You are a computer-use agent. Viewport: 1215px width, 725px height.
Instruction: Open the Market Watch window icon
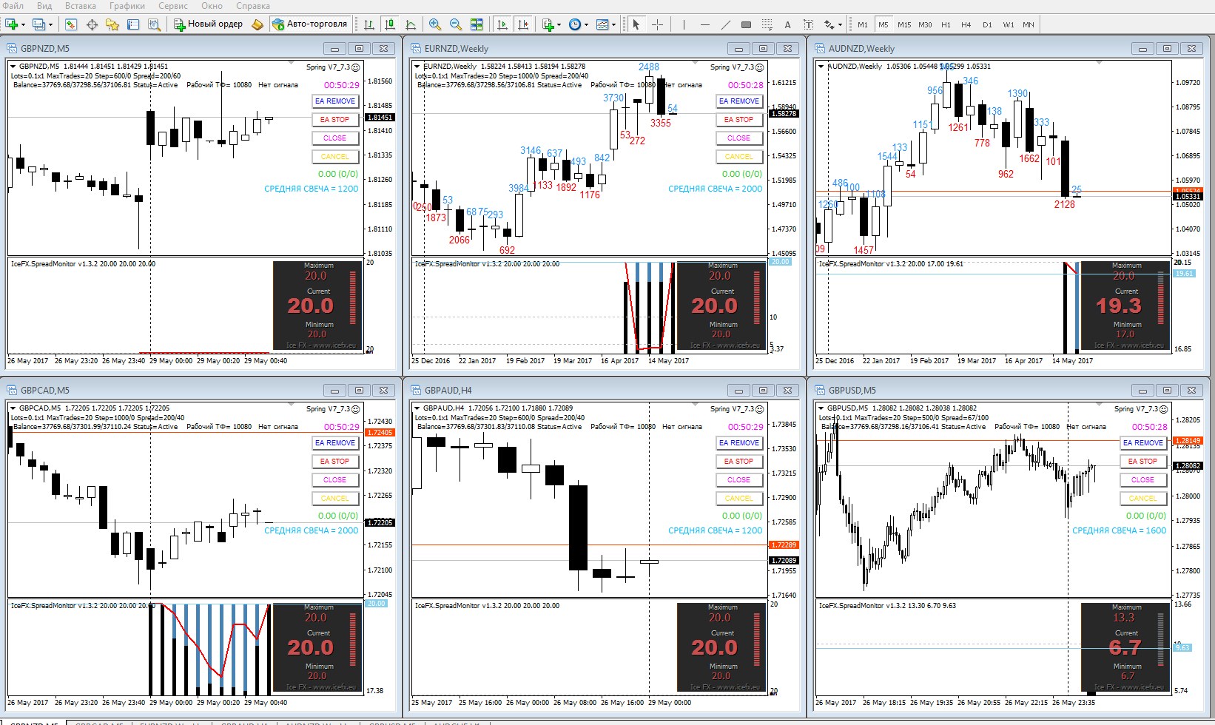point(71,24)
